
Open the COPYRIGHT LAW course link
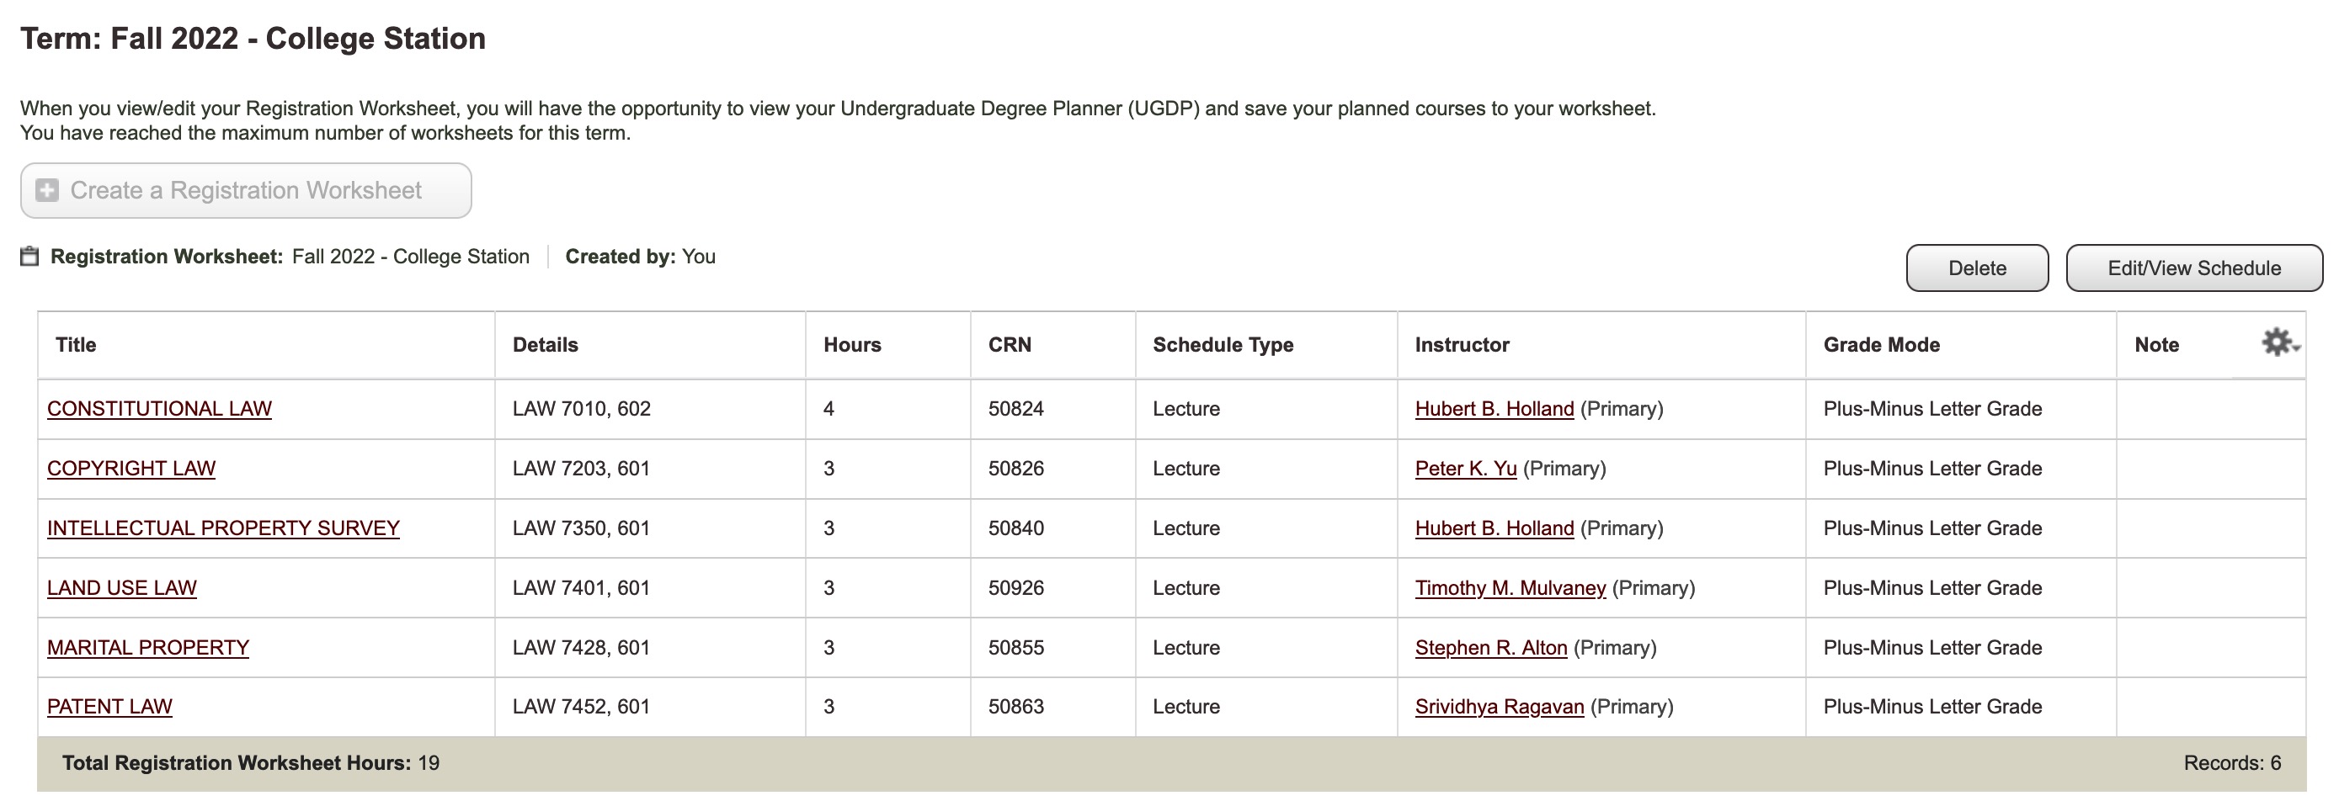(131, 468)
